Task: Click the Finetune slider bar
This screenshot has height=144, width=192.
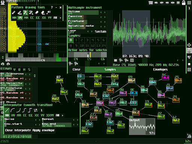Action: click(x=84, y=22)
